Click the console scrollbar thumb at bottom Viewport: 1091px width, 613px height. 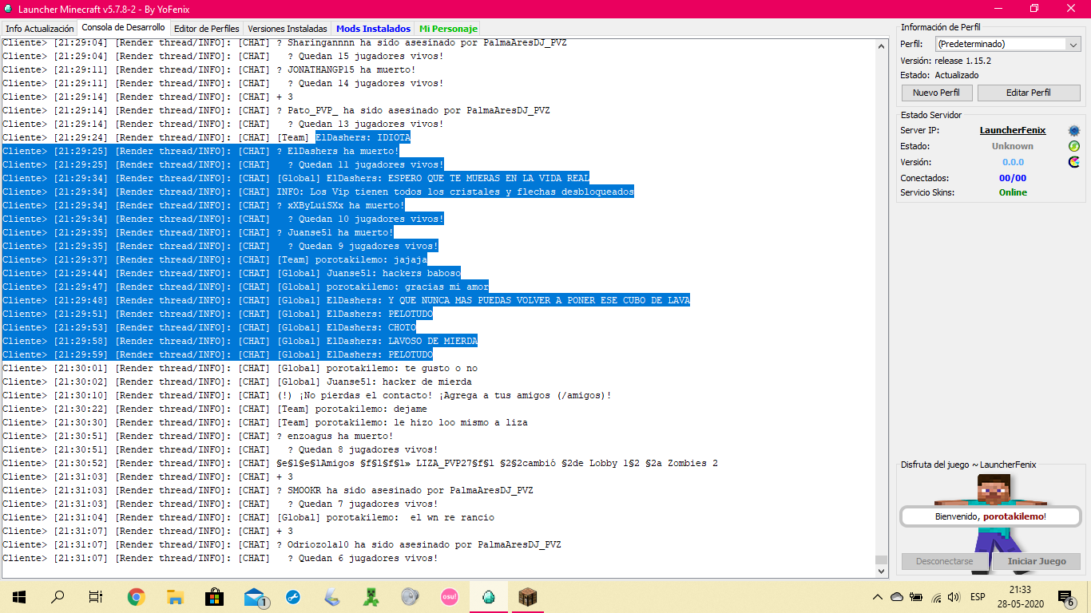tap(882, 560)
